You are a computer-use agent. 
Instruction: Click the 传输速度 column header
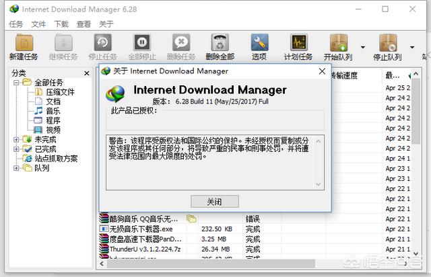click(x=343, y=75)
